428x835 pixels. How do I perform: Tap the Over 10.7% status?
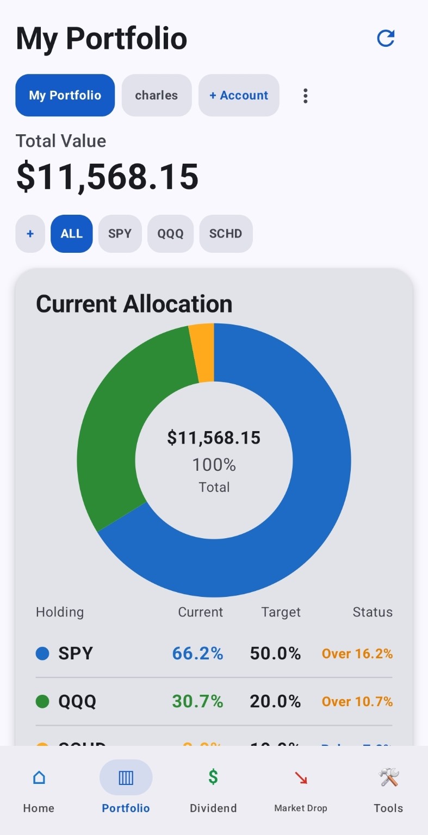[x=357, y=702]
